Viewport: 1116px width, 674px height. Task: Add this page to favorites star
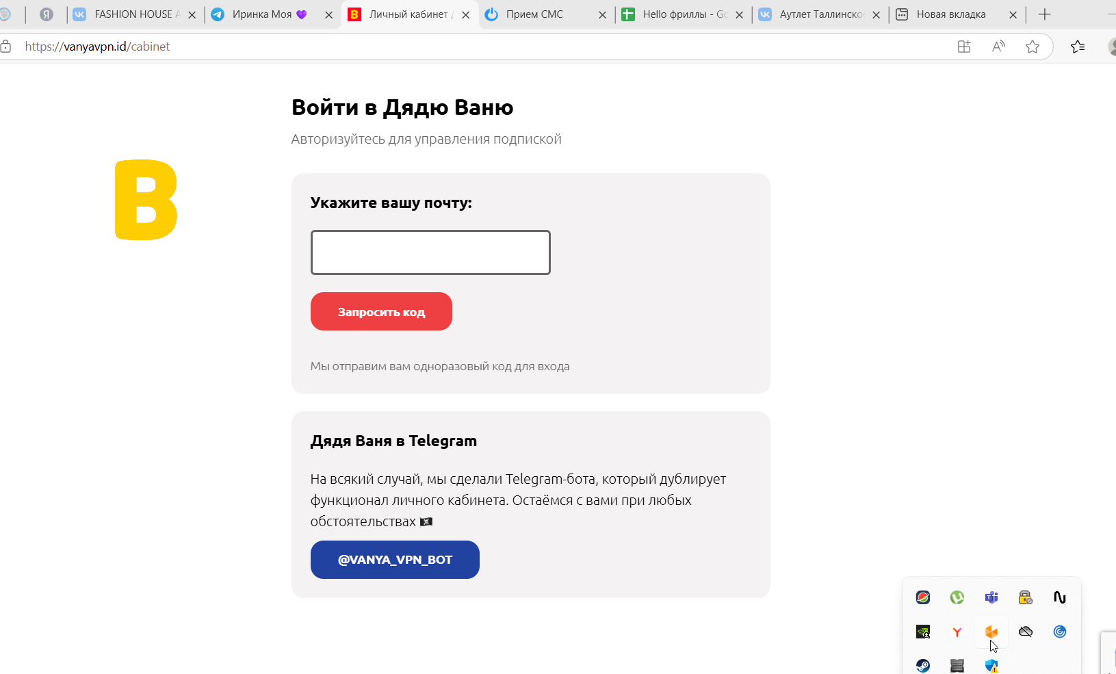[1033, 47]
